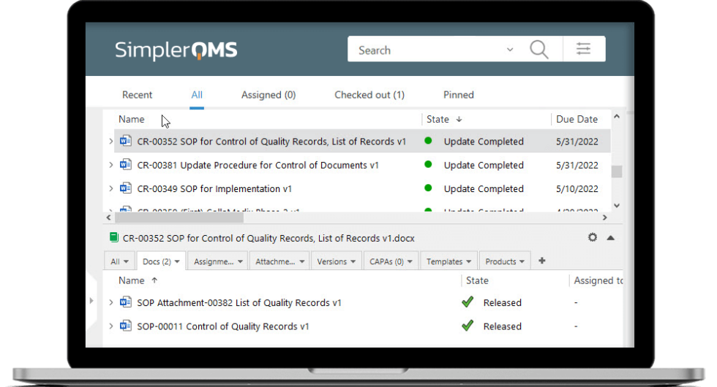The width and height of the screenshot is (717, 387).
Task: Sort list by Due Date column header
Action: pyautogui.click(x=577, y=119)
